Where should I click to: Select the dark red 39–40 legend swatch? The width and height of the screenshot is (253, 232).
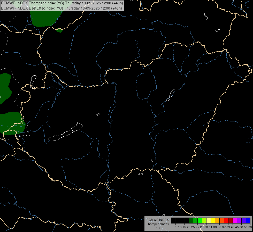(x=231, y=220)
